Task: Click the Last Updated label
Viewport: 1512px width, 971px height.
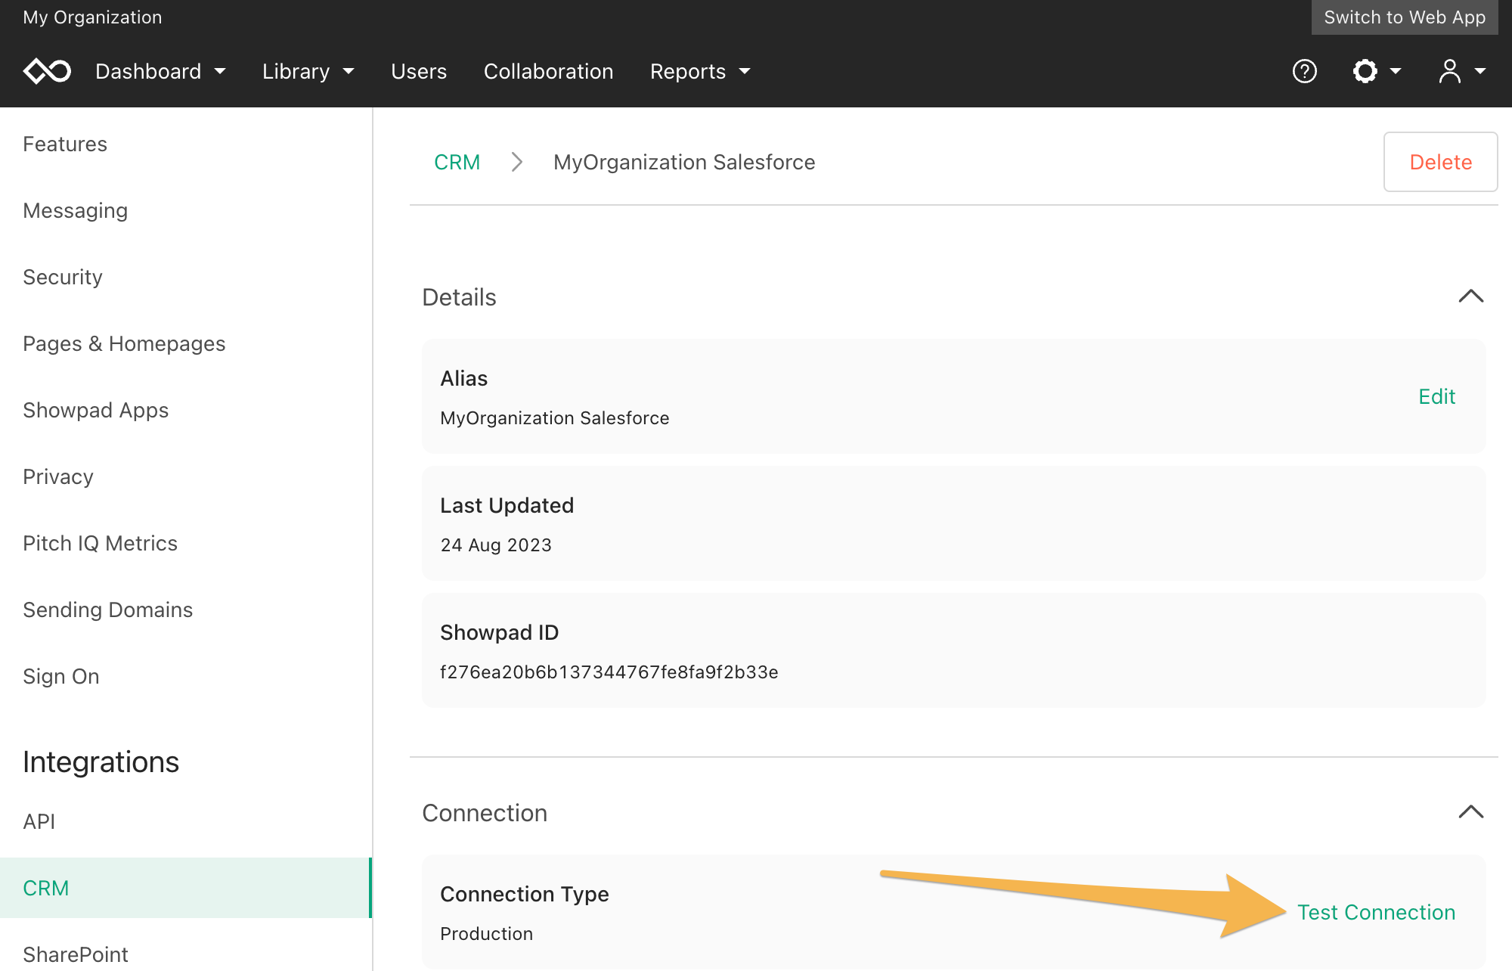Action: tap(507, 505)
